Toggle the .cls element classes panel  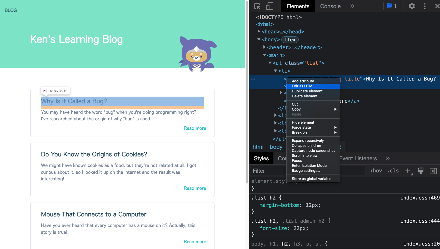(393, 171)
